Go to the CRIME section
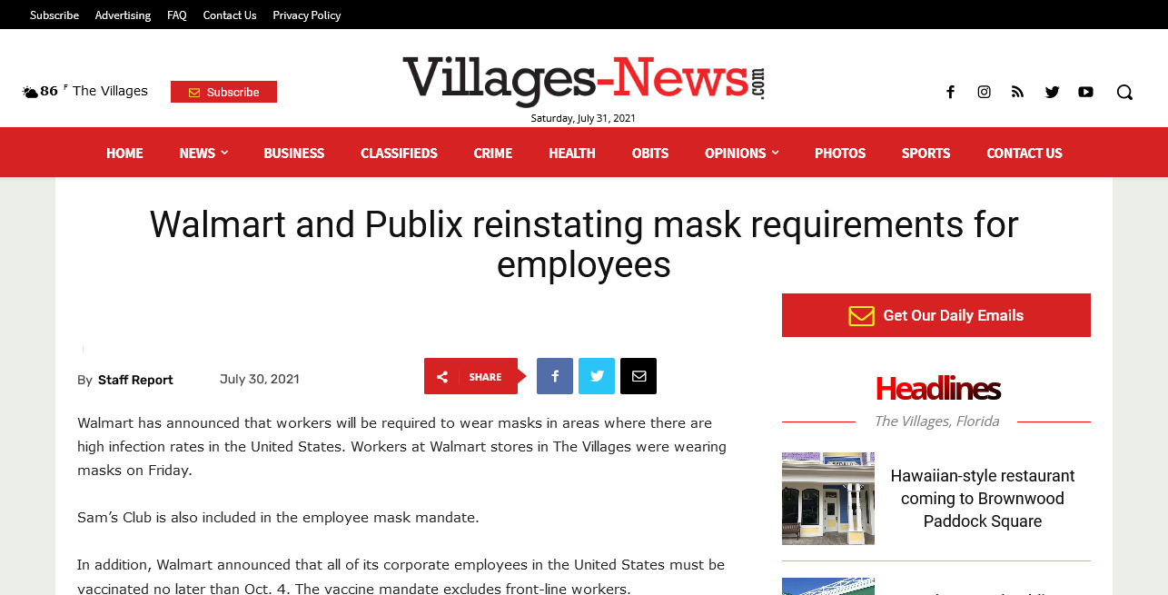 (x=493, y=153)
